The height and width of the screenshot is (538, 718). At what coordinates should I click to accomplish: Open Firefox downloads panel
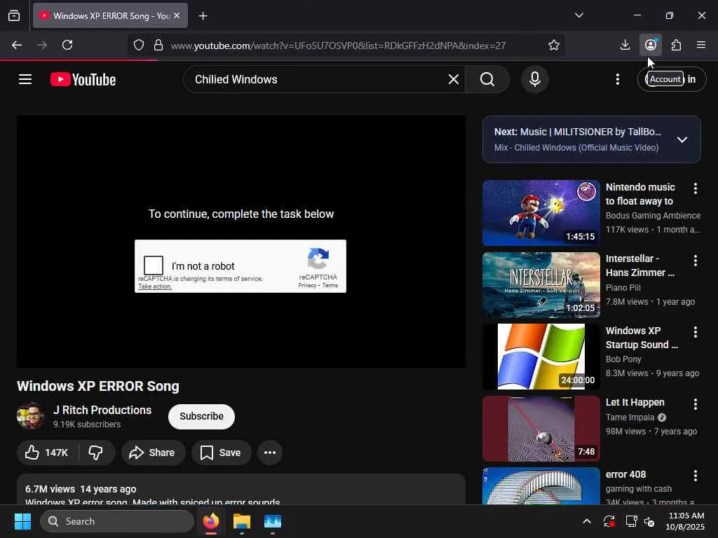click(625, 45)
